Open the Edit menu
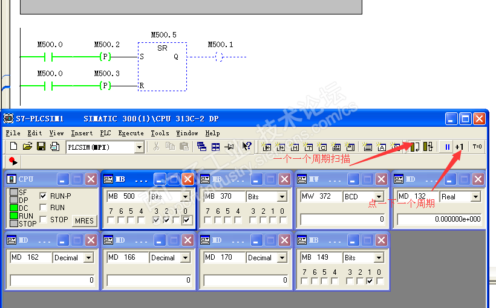The width and height of the screenshot is (496, 308). pyautogui.click(x=35, y=133)
